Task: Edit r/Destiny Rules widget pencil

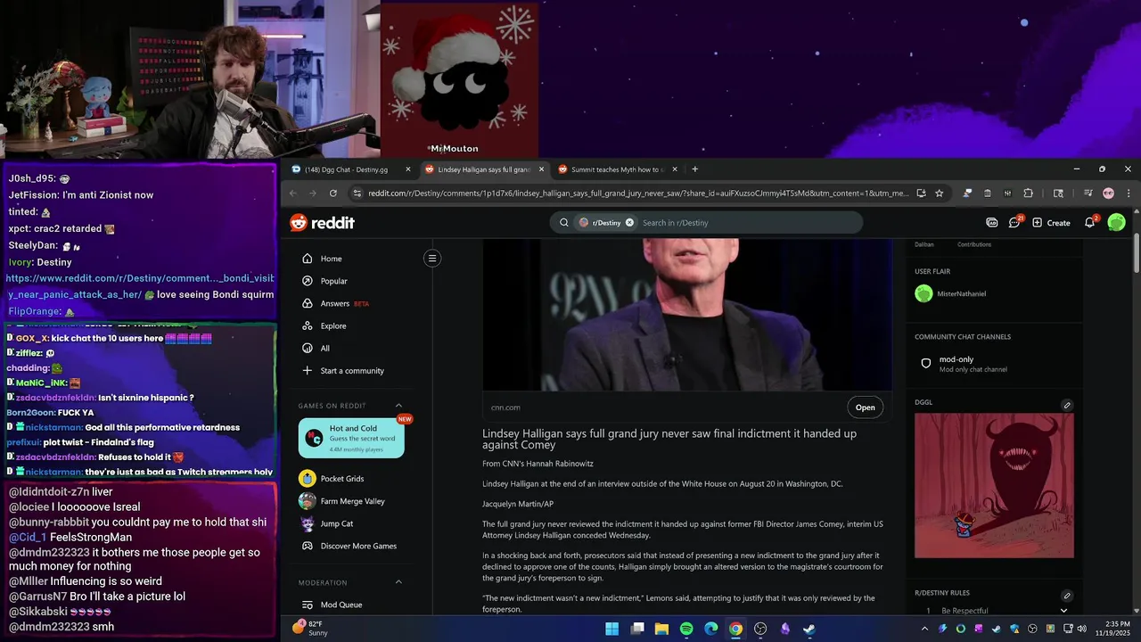Action: pos(1067,596)
